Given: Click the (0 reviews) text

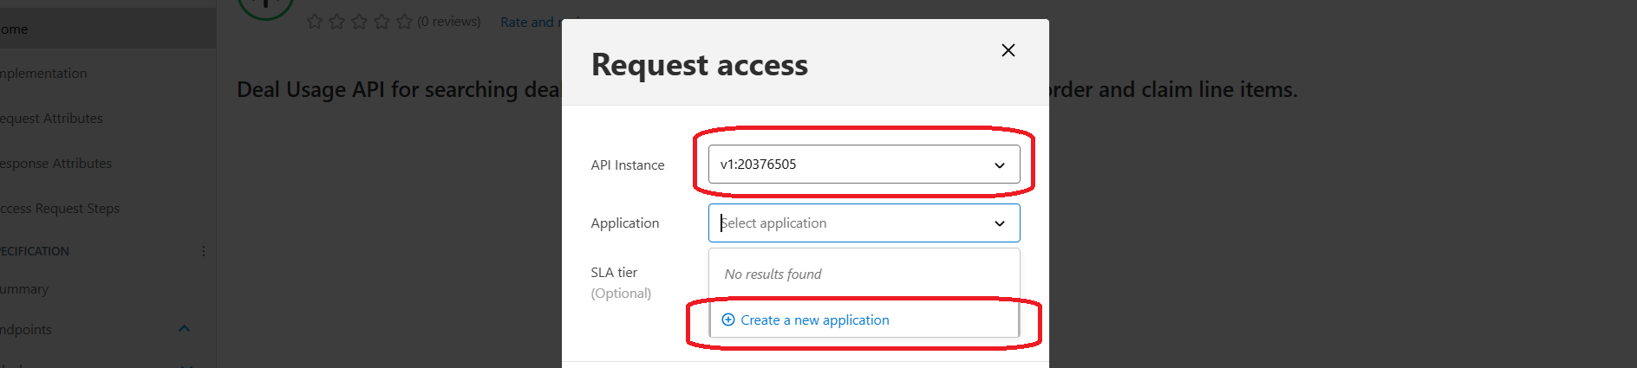Looking at the screenshot, I should pos(449,22).
